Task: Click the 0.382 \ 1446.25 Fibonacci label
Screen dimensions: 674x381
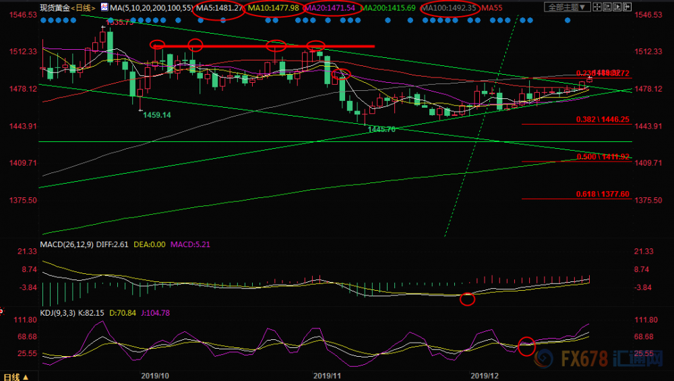Action: click(x=603, y=119)
